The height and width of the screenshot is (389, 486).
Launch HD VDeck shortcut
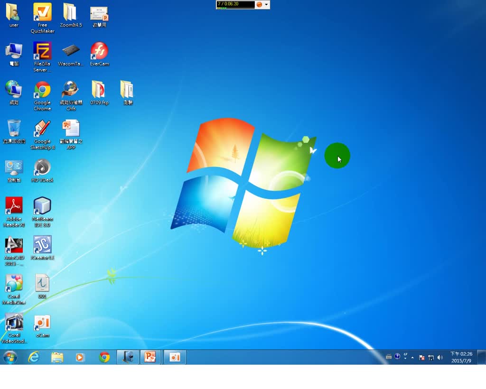pos(42,170)
